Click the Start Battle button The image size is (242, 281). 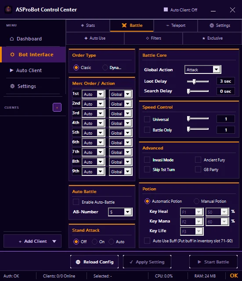point(213,262)
